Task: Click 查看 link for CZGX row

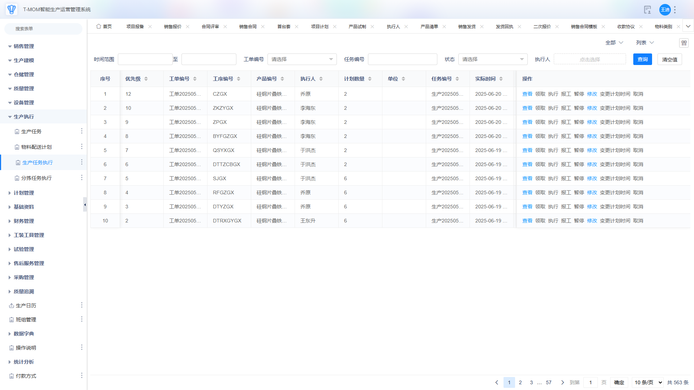Action: coord(527,94)
